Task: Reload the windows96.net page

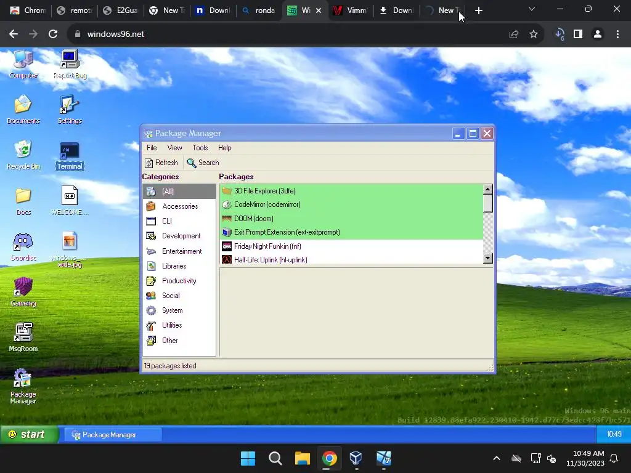Action: 53,34
